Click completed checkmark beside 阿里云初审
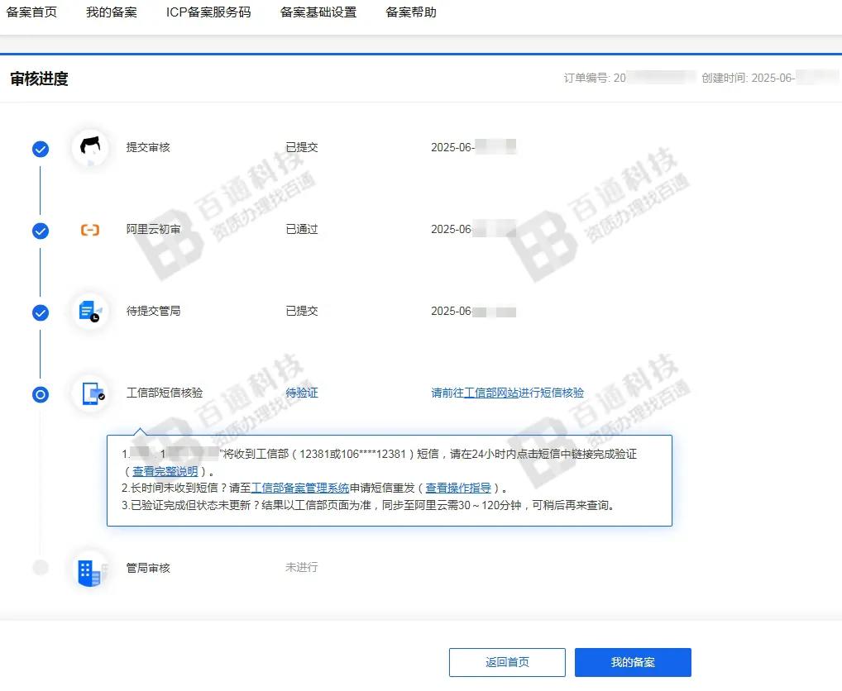The image size is (842, 691). 41,231
